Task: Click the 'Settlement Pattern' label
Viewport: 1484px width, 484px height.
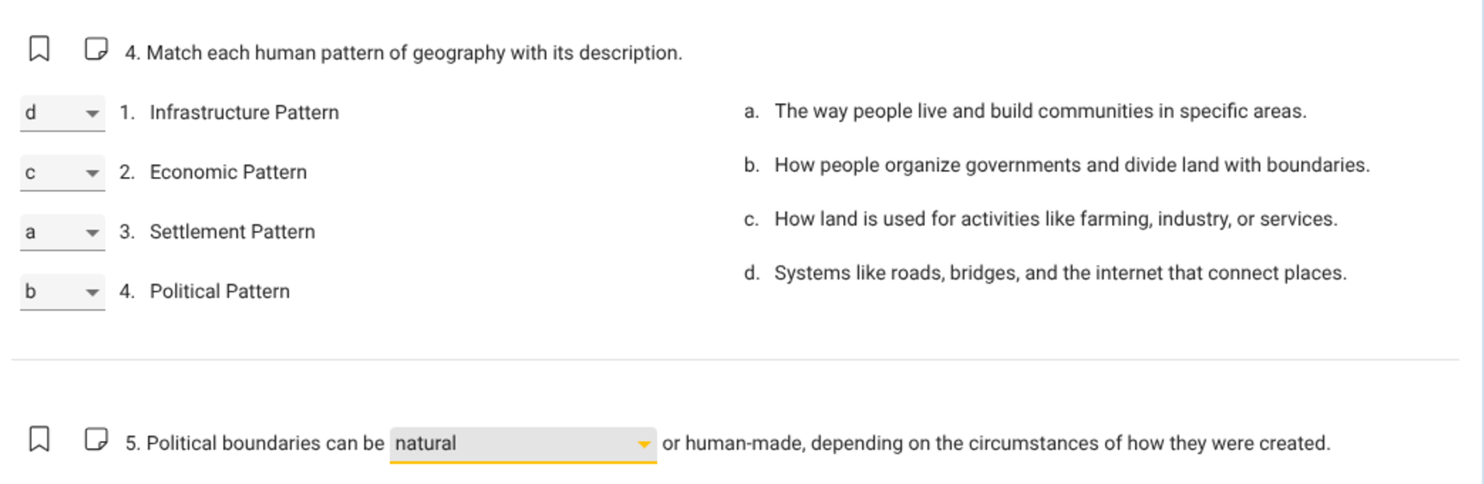Action: 232,232
